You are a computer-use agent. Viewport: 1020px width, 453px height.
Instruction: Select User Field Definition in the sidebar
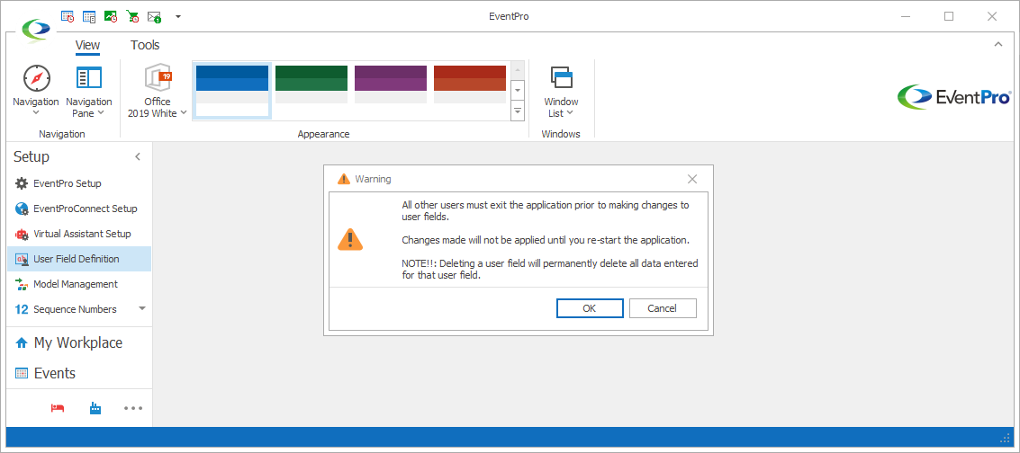78,259
